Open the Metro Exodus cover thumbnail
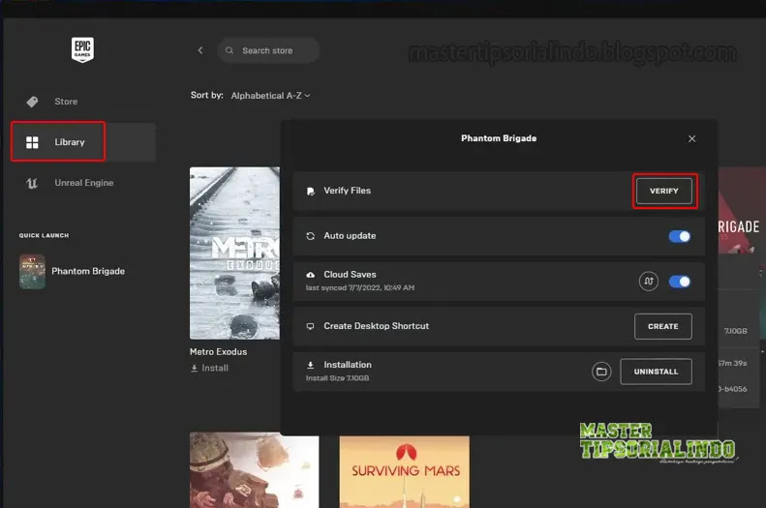The image size is (766, 508). [234, 253]
